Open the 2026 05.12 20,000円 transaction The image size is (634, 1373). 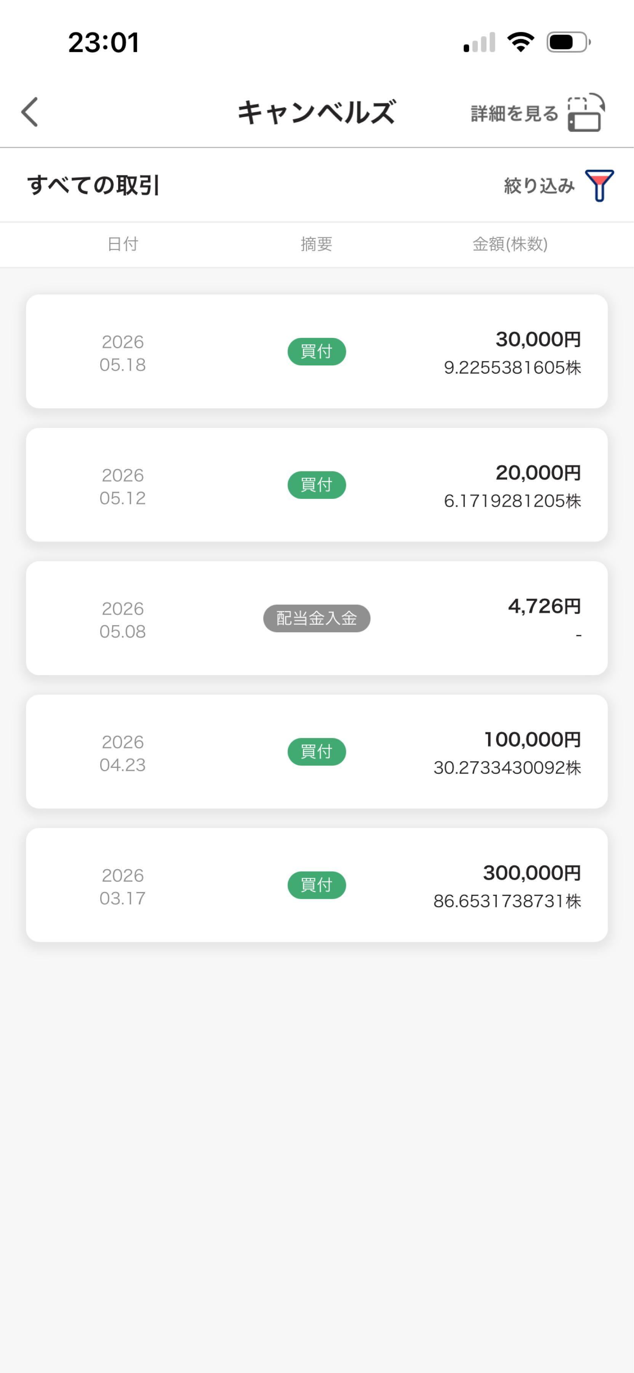coord(317,485)
